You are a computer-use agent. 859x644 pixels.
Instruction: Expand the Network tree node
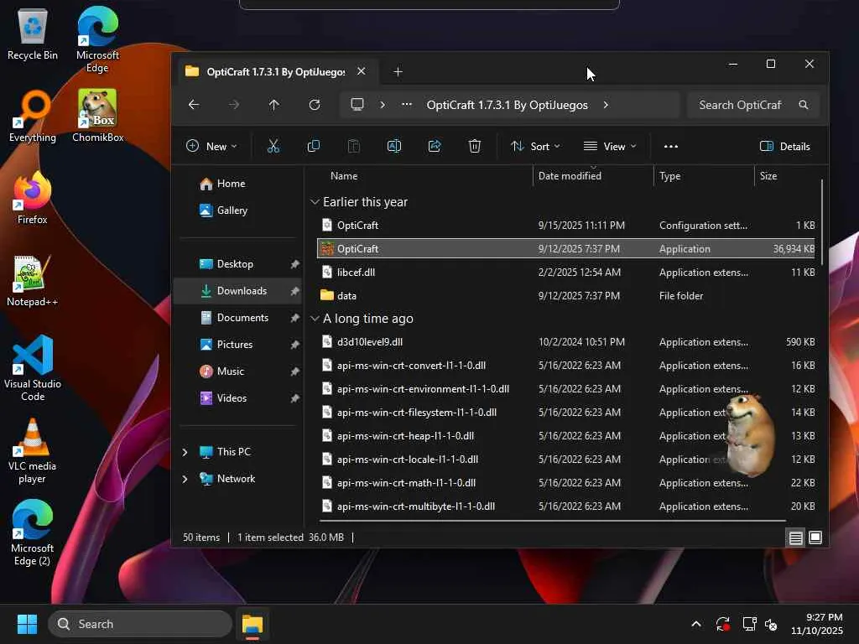[185, 479]
